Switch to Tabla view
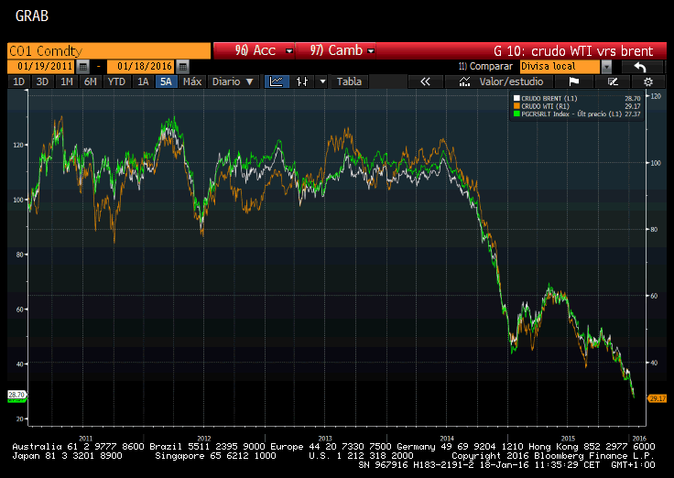The height and width of the screenshot is (478, 674). [x=349, y=81]
